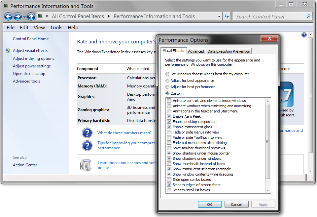The width and height of the screenshot is (317, 217).
Task: Click the Windows 7 logo image
Action: 287,94
